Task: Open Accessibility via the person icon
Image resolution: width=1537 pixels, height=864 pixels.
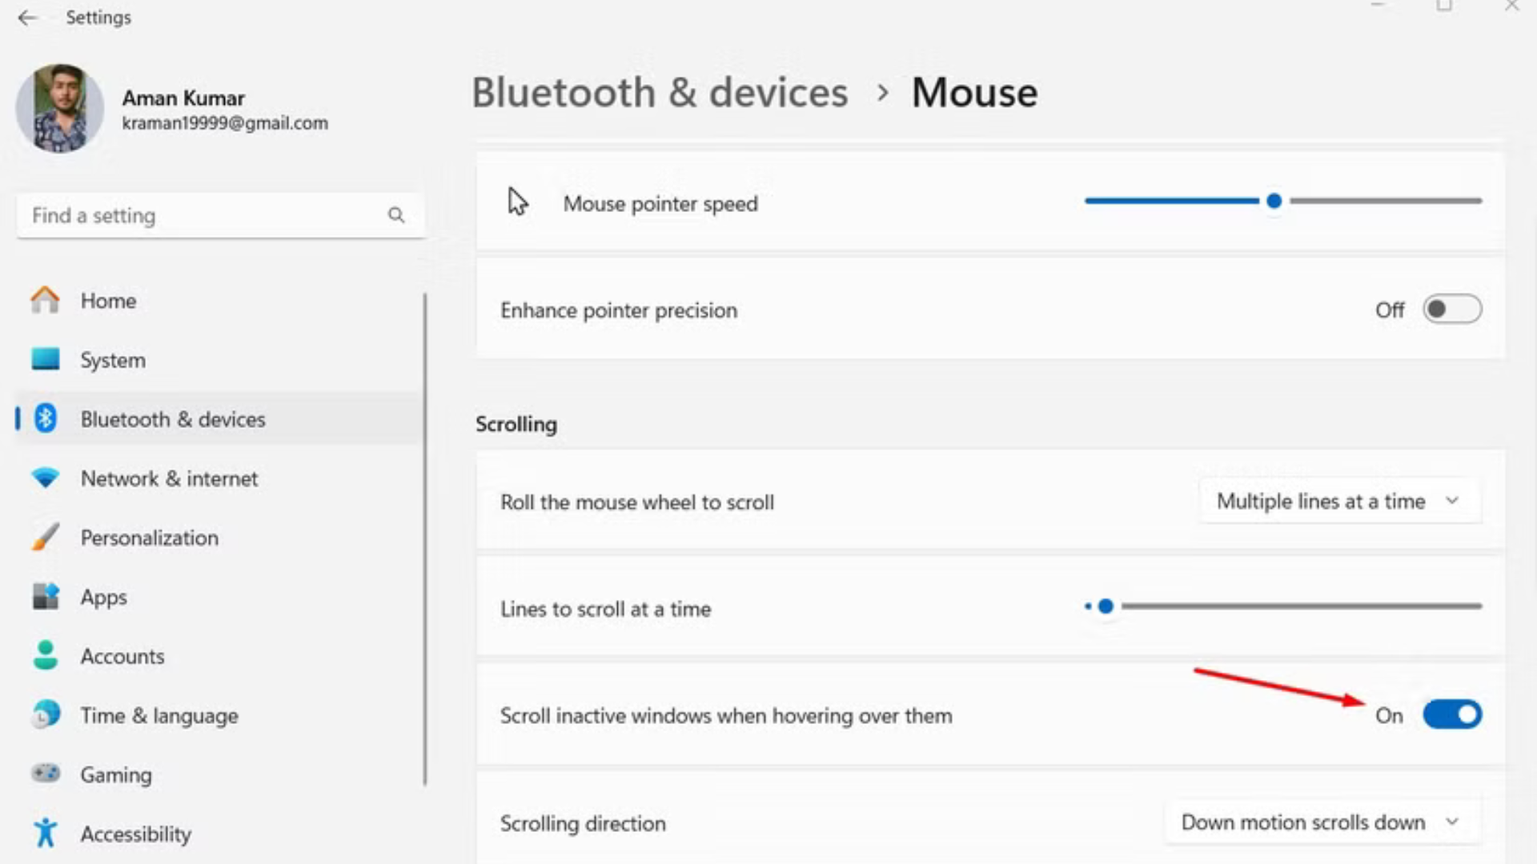Action: [46, 833]
